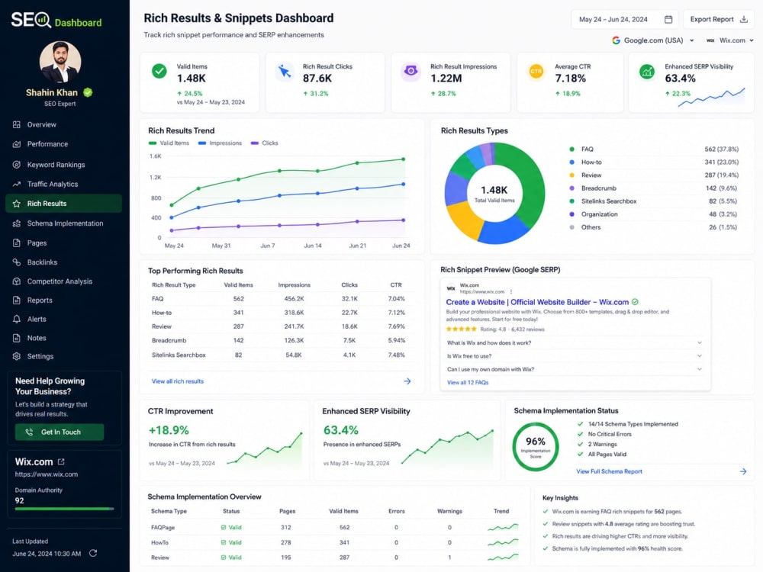
Task: Click the orange Average CTR icon
Action: click(536, 71)
